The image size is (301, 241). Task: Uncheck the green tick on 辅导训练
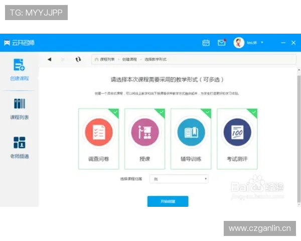208,112
